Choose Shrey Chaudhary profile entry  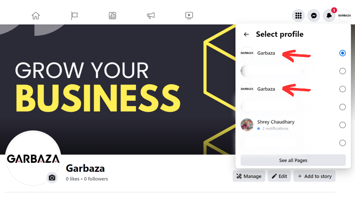pyautogui.click(x=276, y=122)
